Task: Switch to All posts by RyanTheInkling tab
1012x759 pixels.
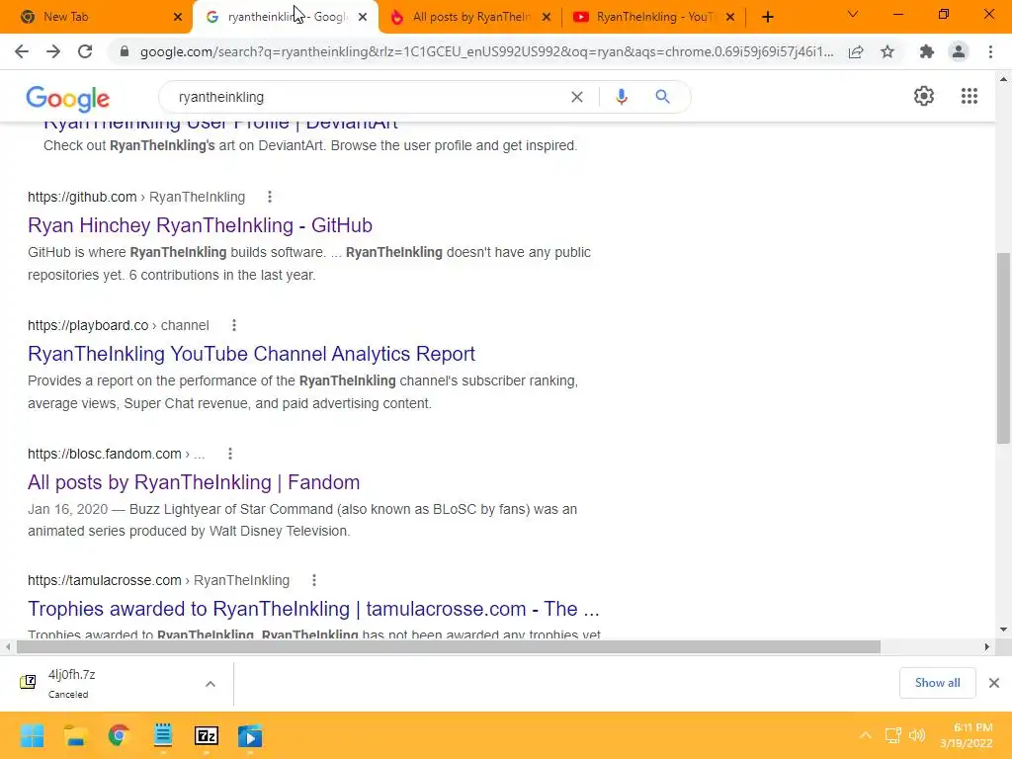Action: (x=469, y=18)
